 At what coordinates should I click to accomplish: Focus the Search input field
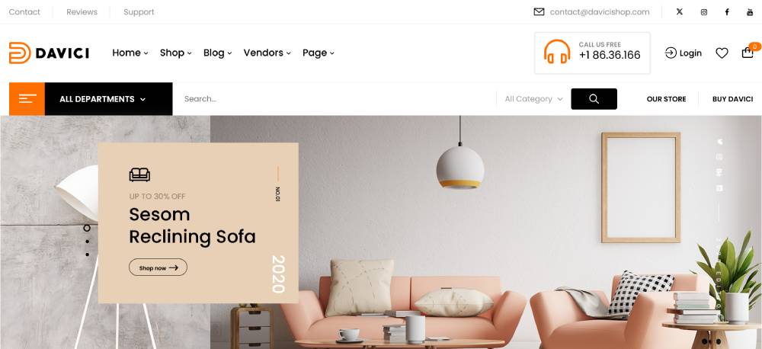[x=335, y=98]
